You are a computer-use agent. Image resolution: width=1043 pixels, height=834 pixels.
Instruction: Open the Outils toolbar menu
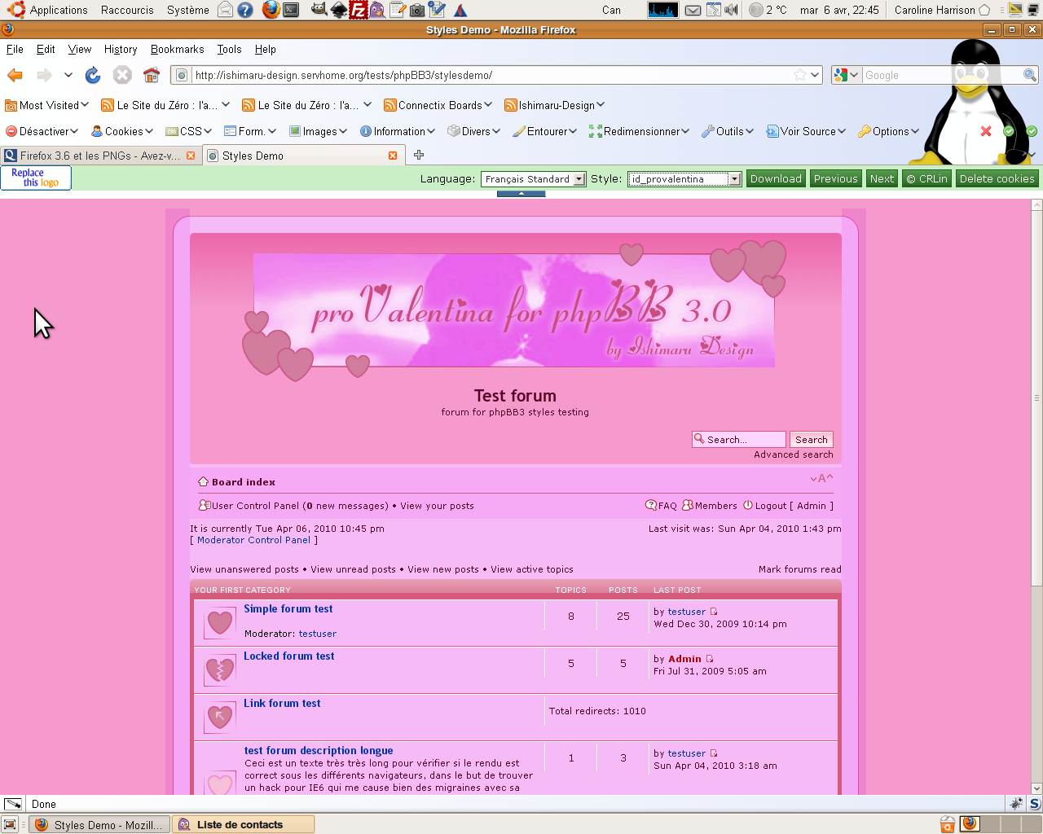click(728, 131)
